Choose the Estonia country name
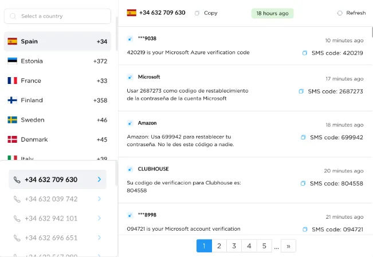The image size is (373, 257). coord(32,61)
